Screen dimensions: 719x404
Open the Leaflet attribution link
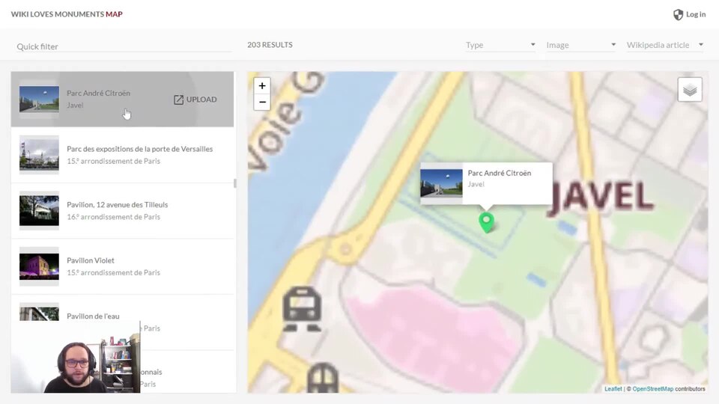pyautogui.click(x=613, y=389)
